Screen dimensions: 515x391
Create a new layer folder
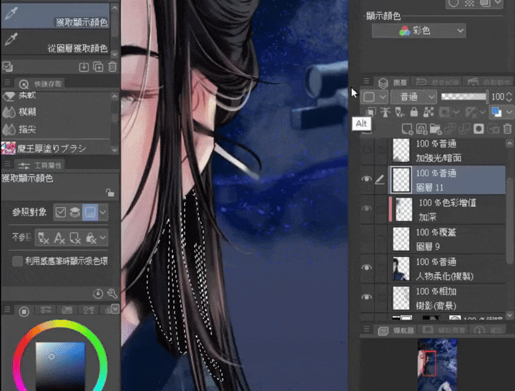coord(436,129)
